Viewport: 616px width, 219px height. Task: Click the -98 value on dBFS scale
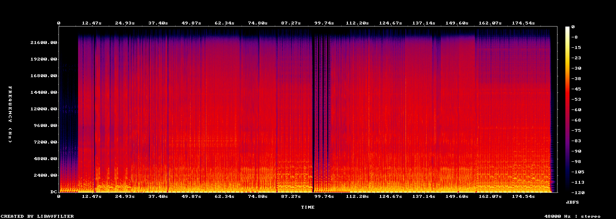(x=576, y=162)
